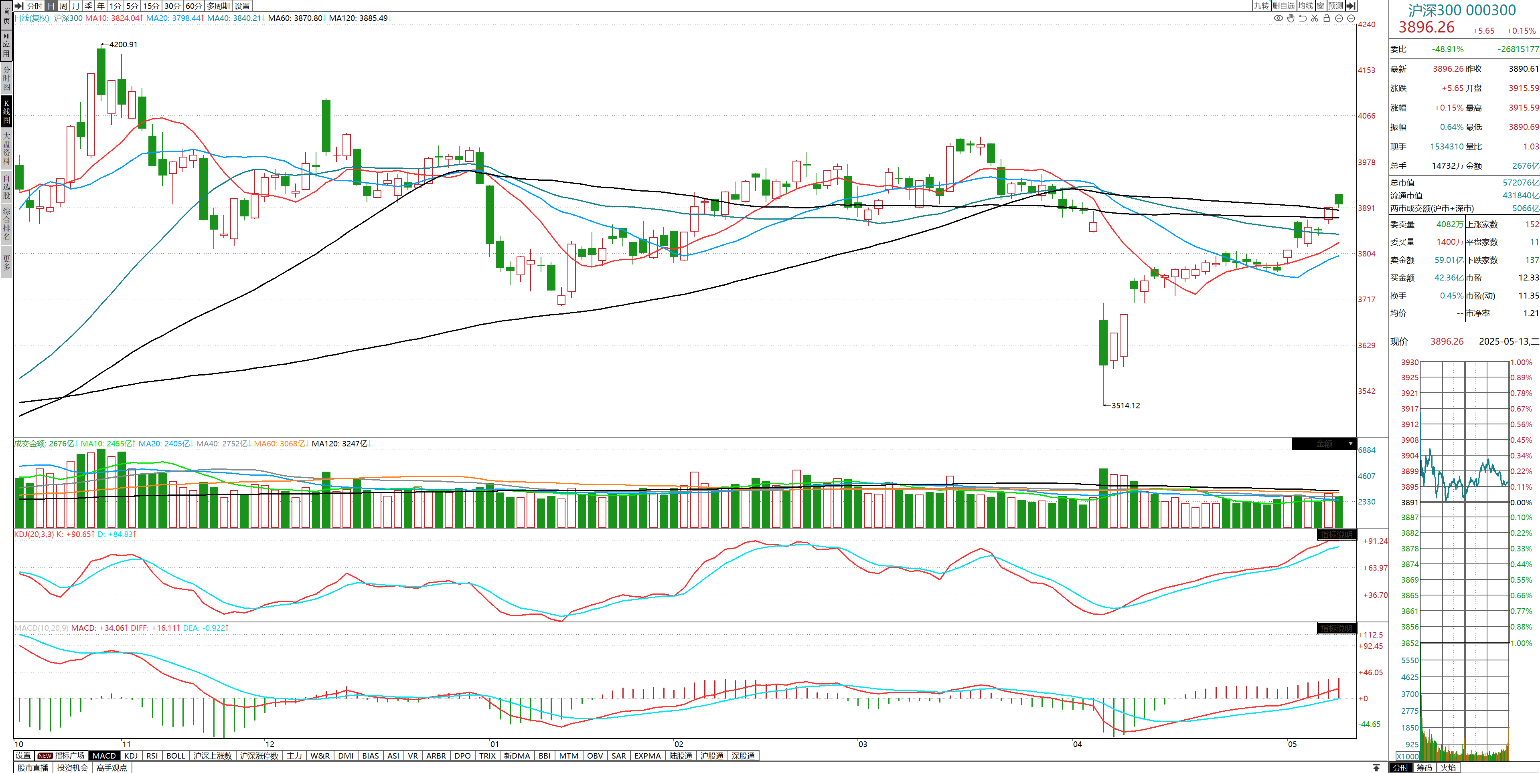The image size is (1540, 773).
Task: Expand 更多 in left sidebar
Action: (6, 262)
